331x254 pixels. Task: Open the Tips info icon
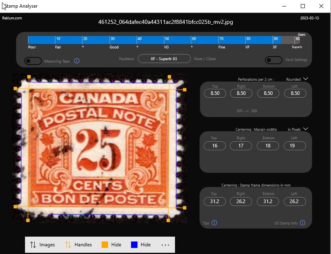(x=214, y=223)
